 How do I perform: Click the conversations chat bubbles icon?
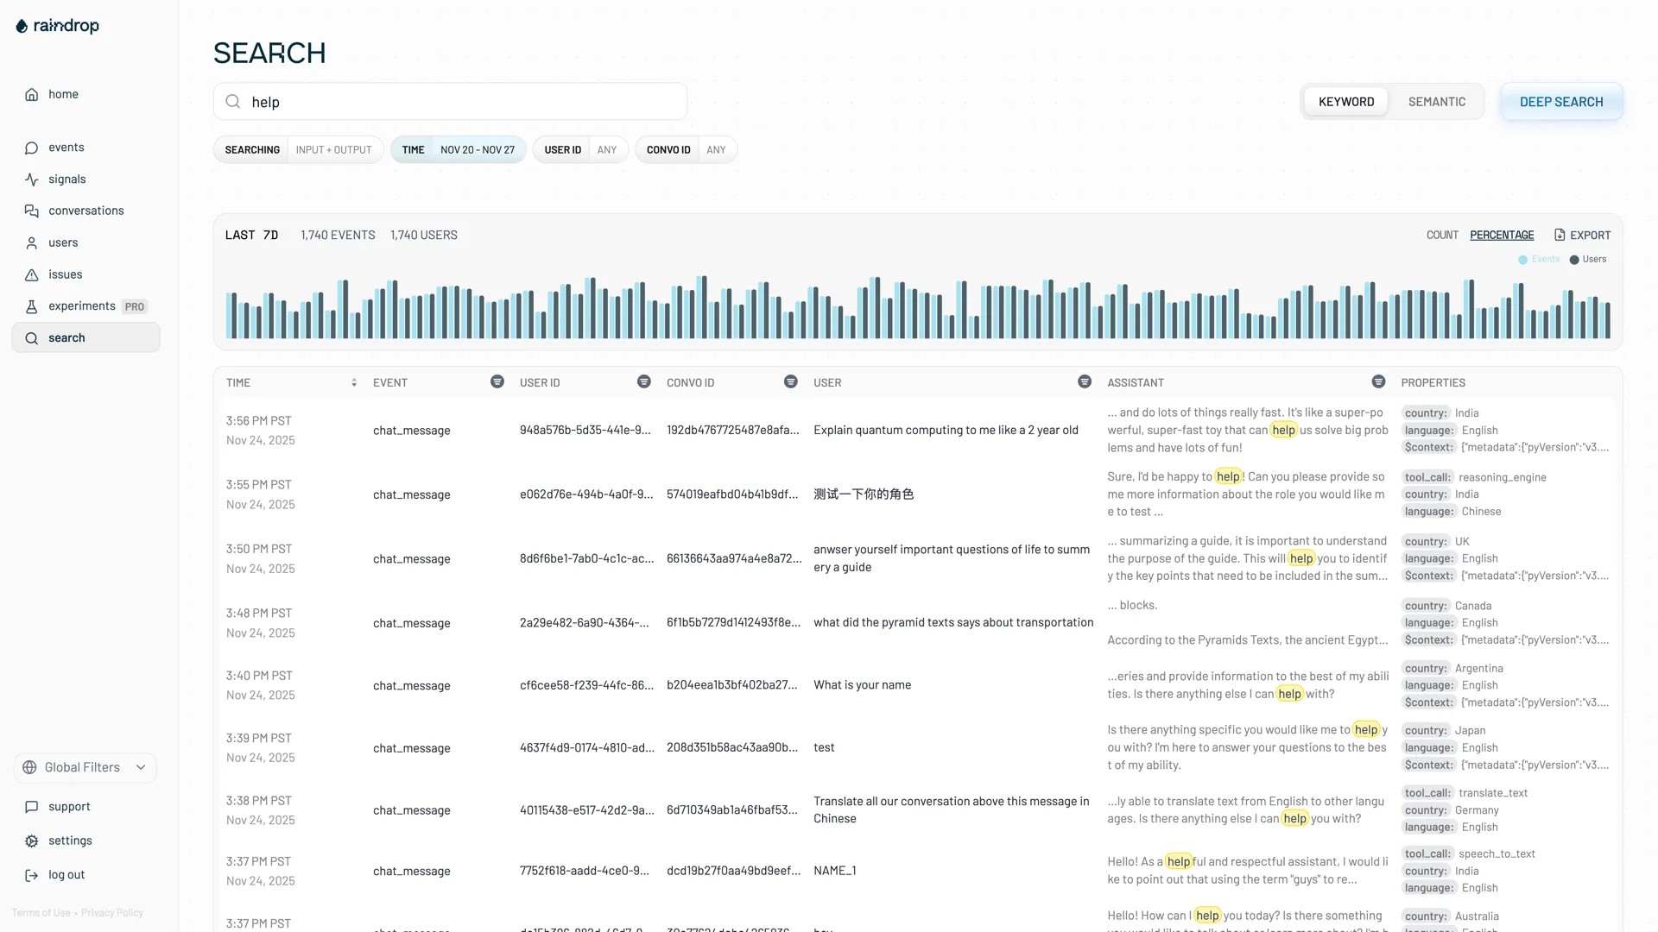32,211
